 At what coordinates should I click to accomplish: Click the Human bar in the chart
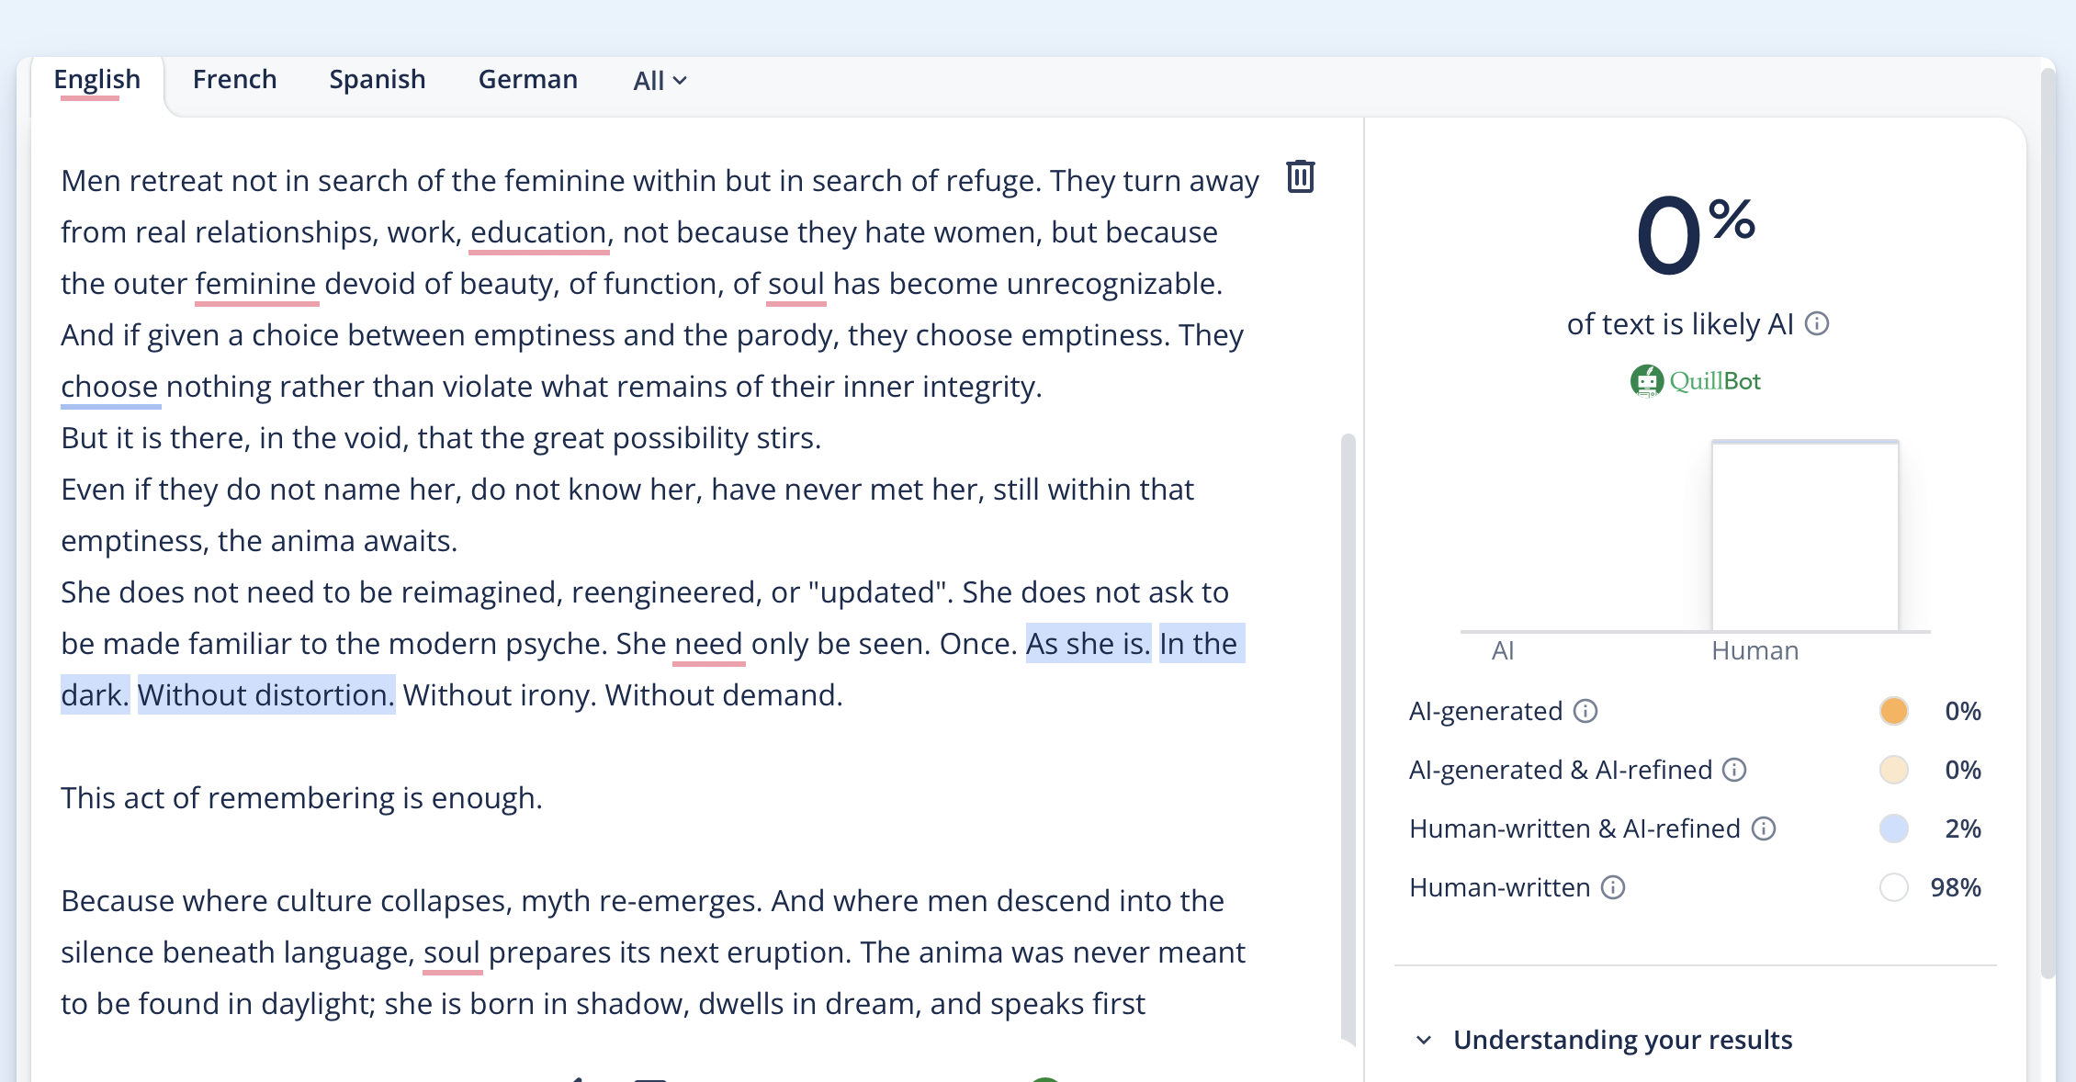1805,536
